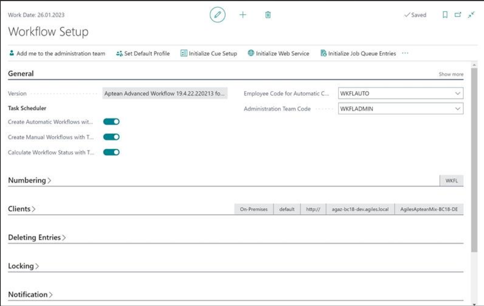
Task: Click the bookmark icon
Action: pyautogui.click(x=445, y=15)
